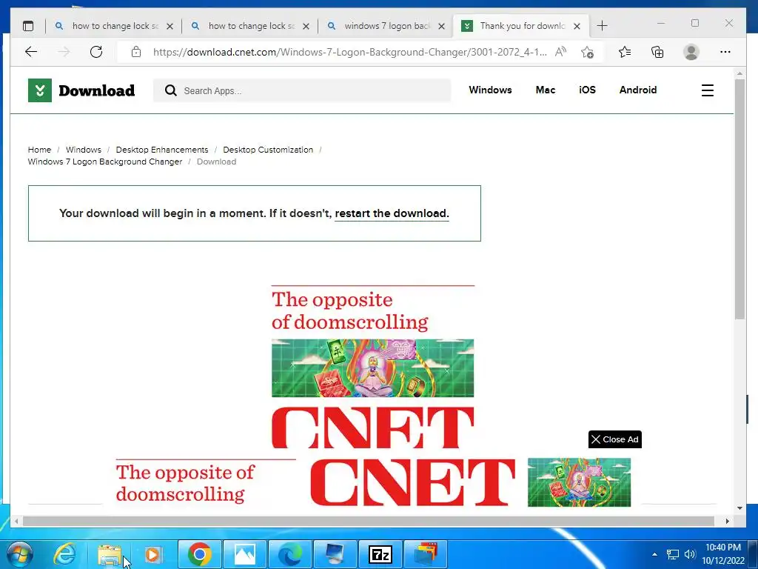
Task: Open the last colorful taskbar icon
Action: pyautogui.click(x=425, y=554)
